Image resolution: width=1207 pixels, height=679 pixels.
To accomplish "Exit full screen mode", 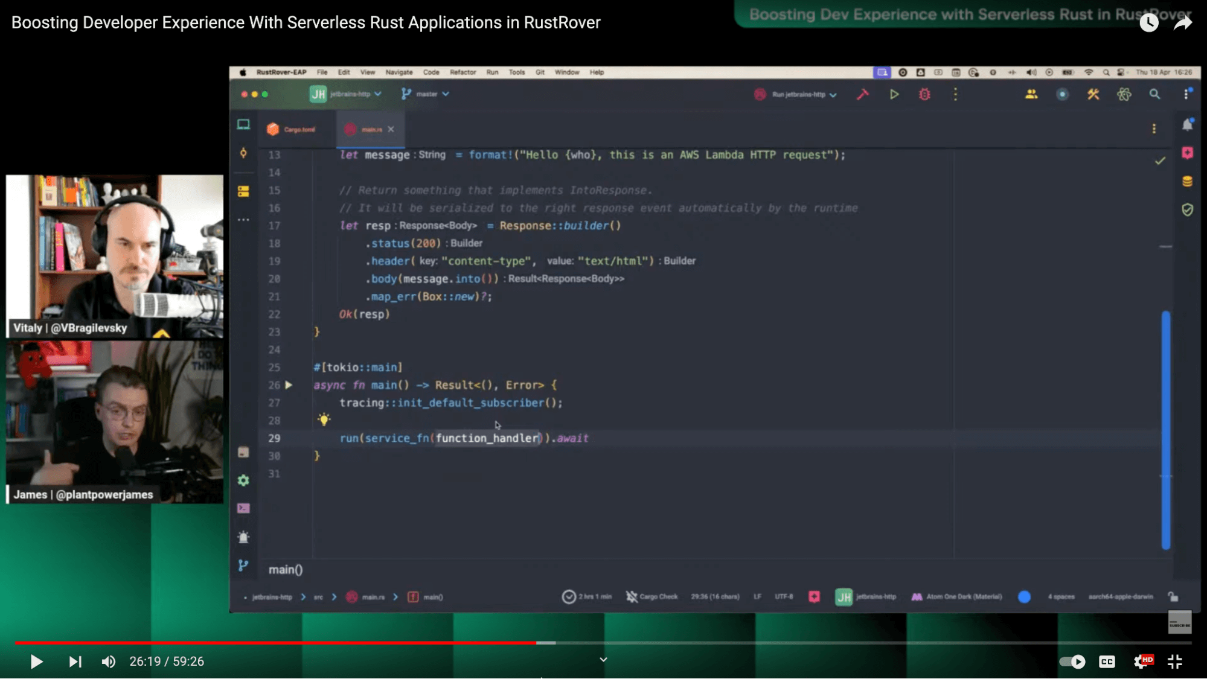I will click(1174, 661).
